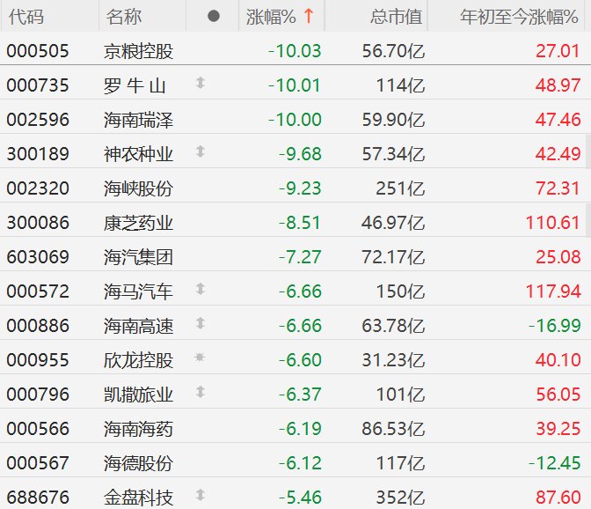Screen dimensions: 591x509
Task: Select stock code 688676
Action: (38, 498)
